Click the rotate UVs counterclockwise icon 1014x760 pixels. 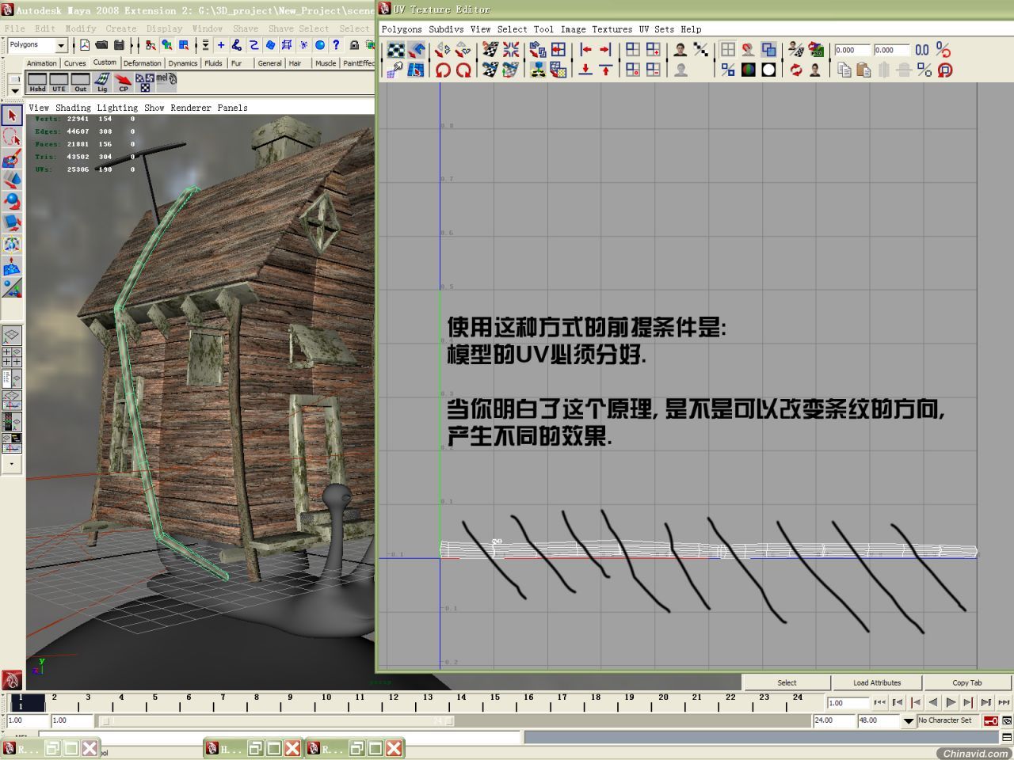pyautogui.click(x=443, y=70)
